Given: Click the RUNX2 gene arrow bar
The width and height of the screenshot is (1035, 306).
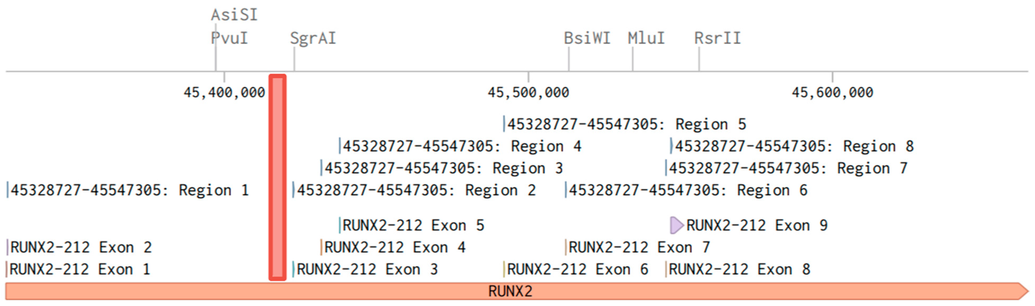Looking at the screenshot, I should point(510,291).
